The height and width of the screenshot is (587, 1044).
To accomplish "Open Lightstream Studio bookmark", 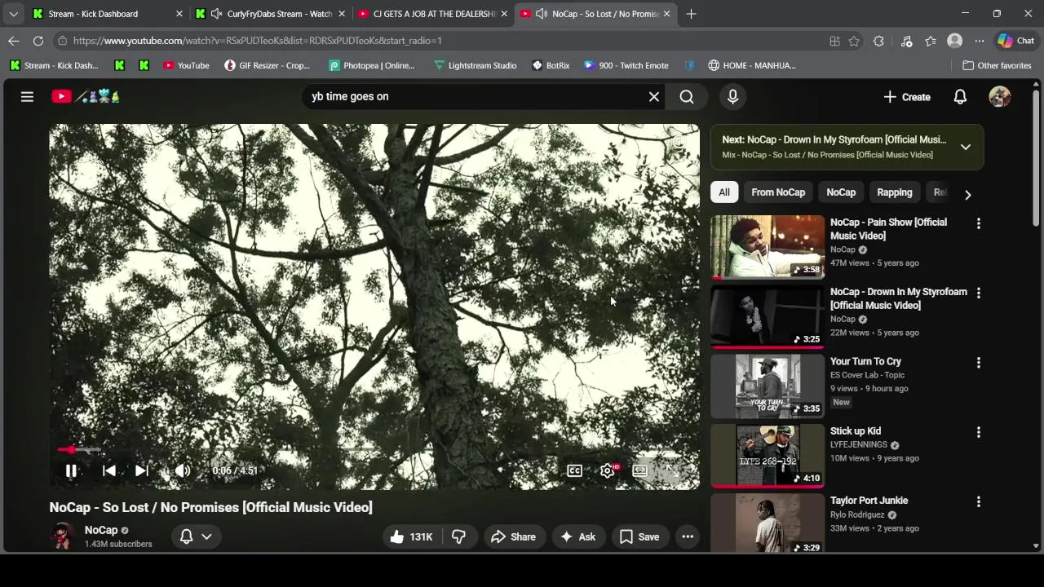I will [x=475, y=65].
